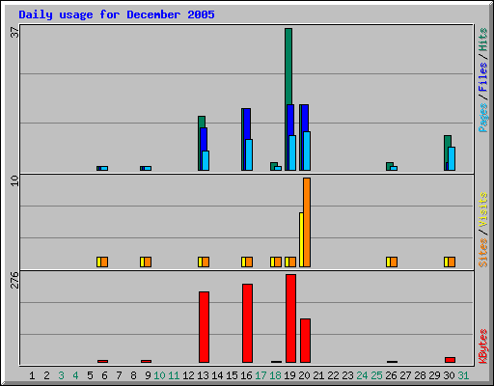
Task: Click the '37' y-axis maximum value
Action: pos(14,32)
